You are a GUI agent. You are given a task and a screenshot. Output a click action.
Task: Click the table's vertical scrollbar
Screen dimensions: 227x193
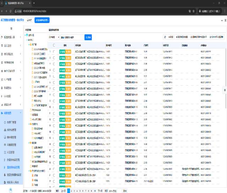(226, 78)
